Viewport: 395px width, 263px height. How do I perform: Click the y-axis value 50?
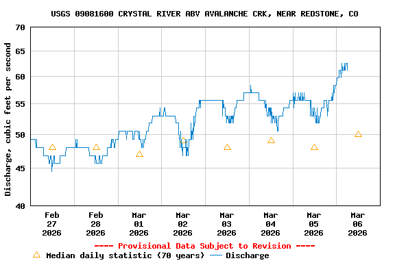pyautogui.click(x=21, y=135)
